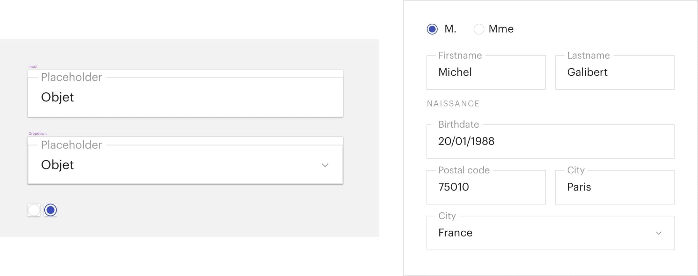Image resolution: width=698 pixels, height=276 pixels.
Task: Select the M. radio button
Action: pyautogui.click(x=432, y=29)
